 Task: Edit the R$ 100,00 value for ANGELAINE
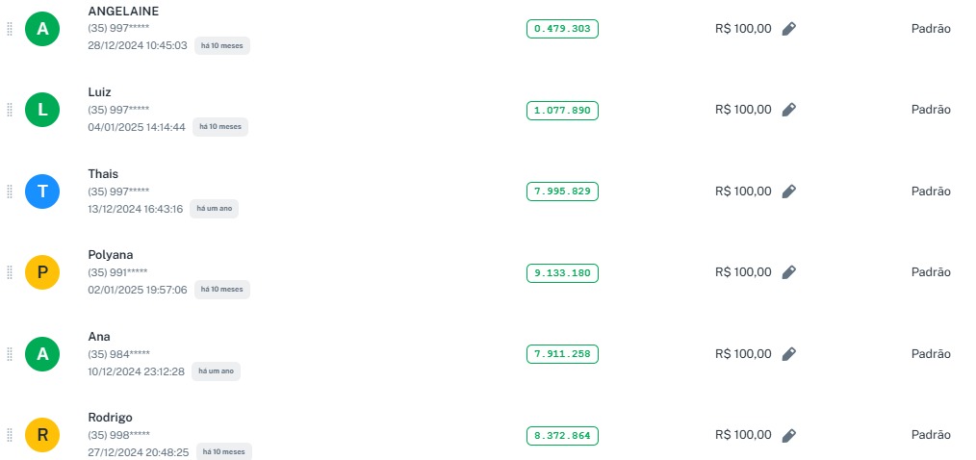pos(789,29)
